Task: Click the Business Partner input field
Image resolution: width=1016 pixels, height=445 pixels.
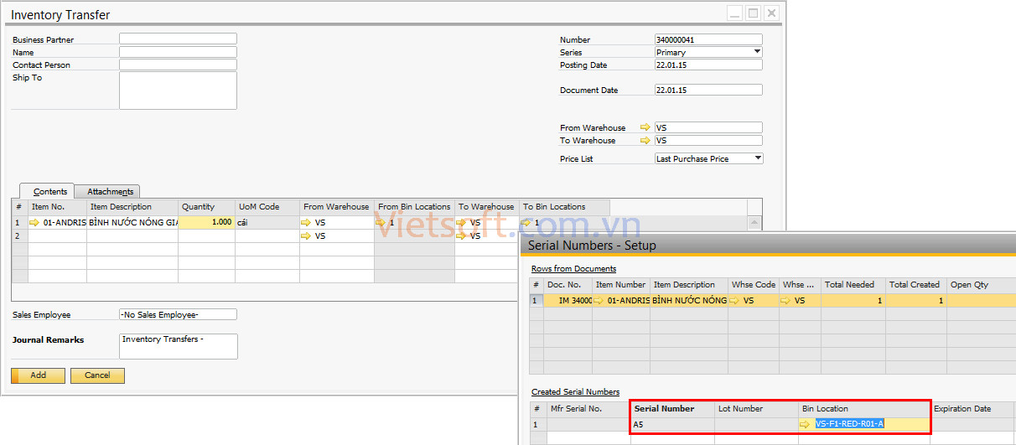Action: click(178, 39)
